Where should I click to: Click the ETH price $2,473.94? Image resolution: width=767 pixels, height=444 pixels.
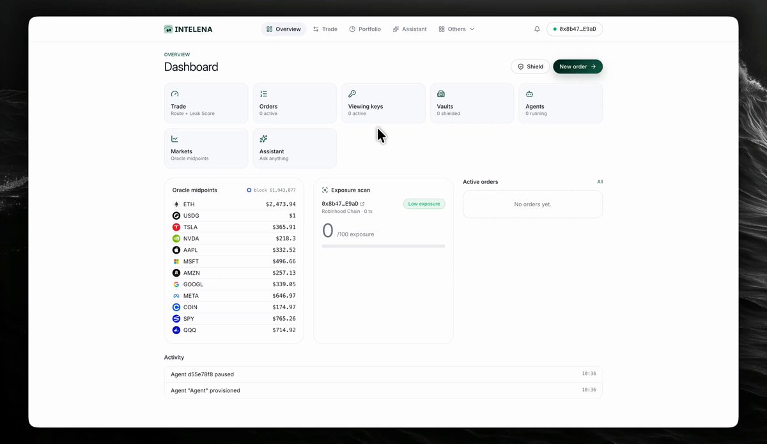(x=281, y=204)
